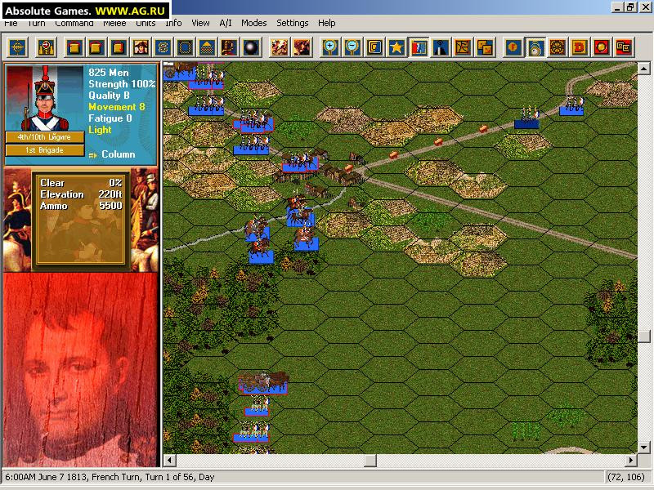Viewport: 654px width, 490px height.
Task: Click the second yellow square turn icon
Action: tap(96, 47)
